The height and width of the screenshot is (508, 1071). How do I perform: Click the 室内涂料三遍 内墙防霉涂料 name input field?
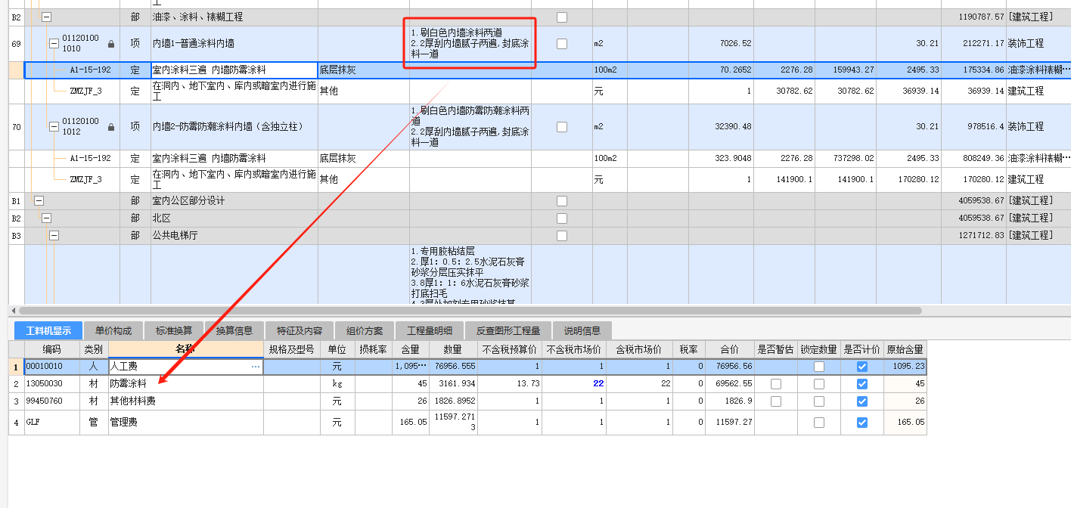click(234, 70)
